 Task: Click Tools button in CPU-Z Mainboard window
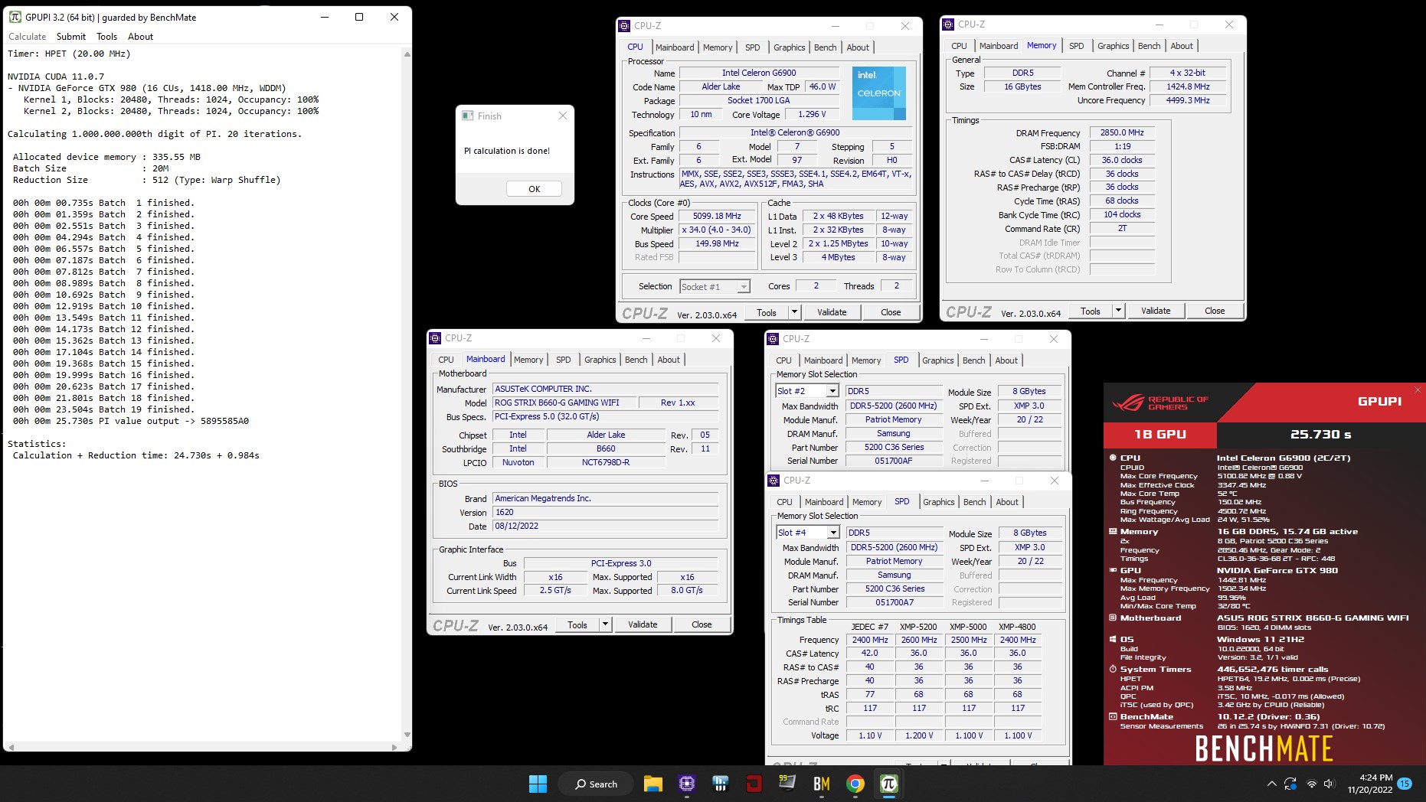point(577,624)
